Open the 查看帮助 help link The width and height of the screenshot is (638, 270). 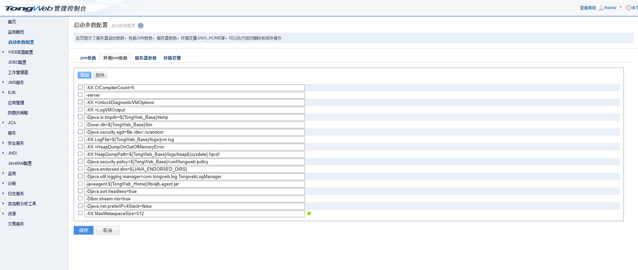click(588, 8)
